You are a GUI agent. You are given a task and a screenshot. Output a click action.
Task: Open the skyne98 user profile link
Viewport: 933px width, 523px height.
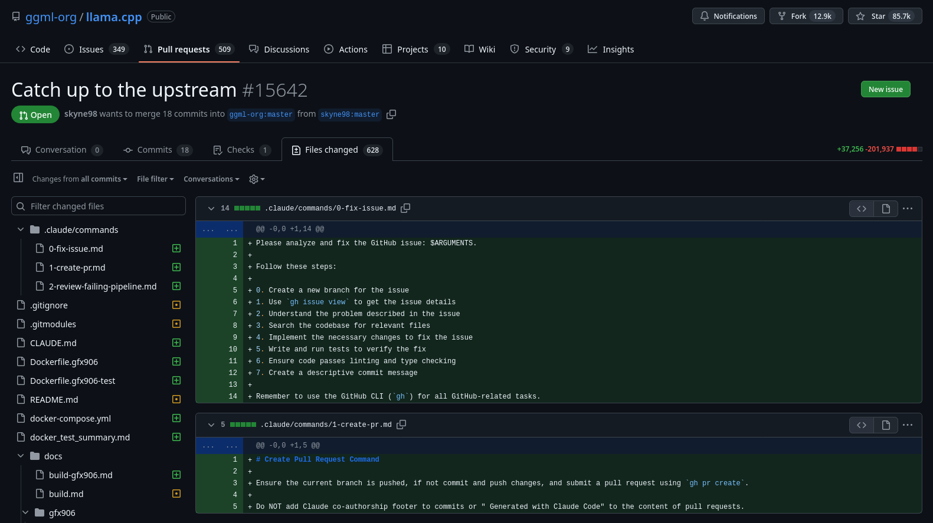[x=81, y=114]
